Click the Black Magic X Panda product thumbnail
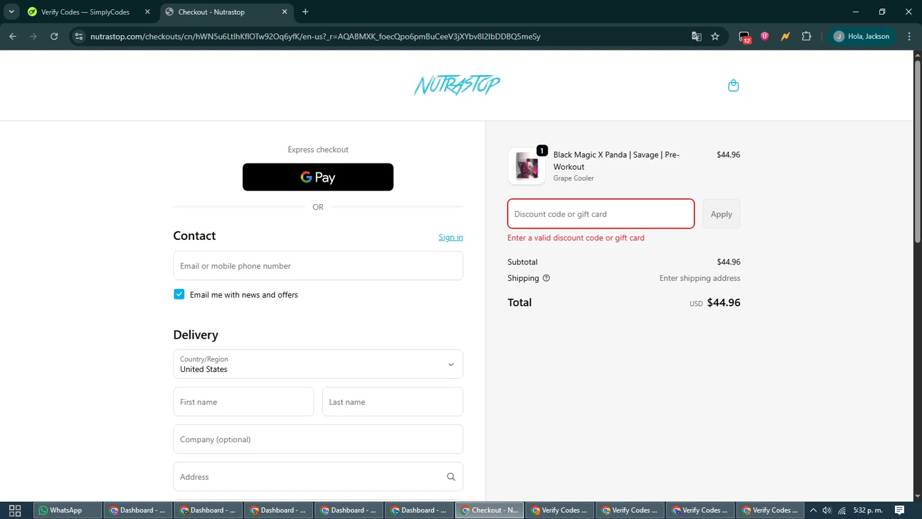Screen dimensions: 922x519 527,166
